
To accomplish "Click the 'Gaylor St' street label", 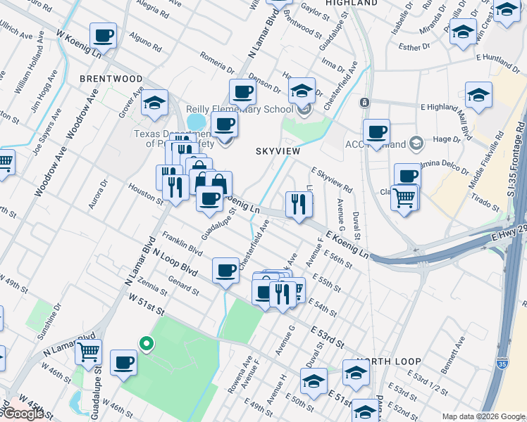I will click(x=315, y=12).
